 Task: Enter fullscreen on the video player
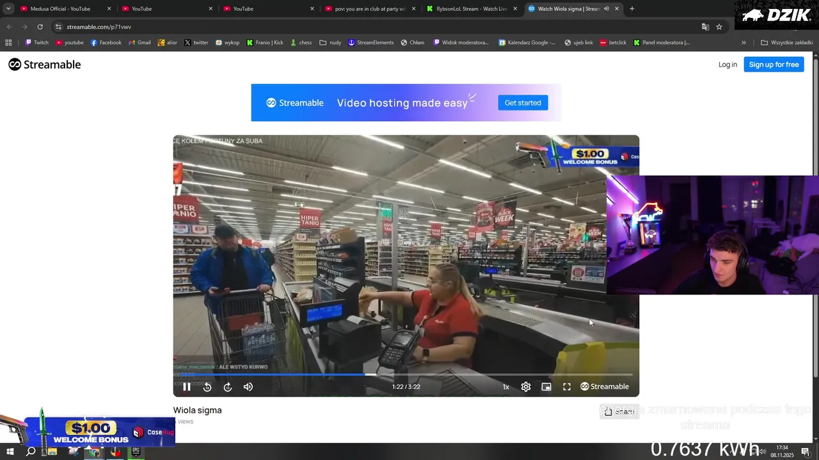pos(567,387)
